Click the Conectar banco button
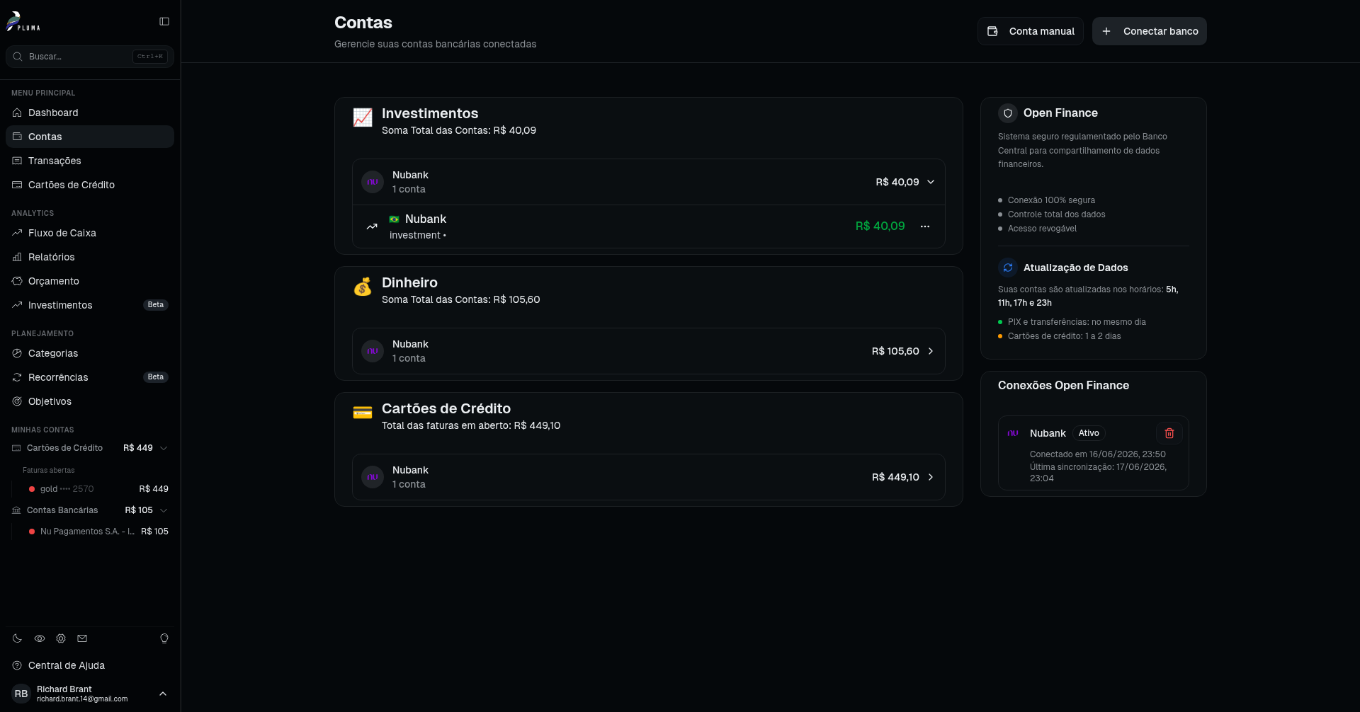 [x=1150, y=31]
